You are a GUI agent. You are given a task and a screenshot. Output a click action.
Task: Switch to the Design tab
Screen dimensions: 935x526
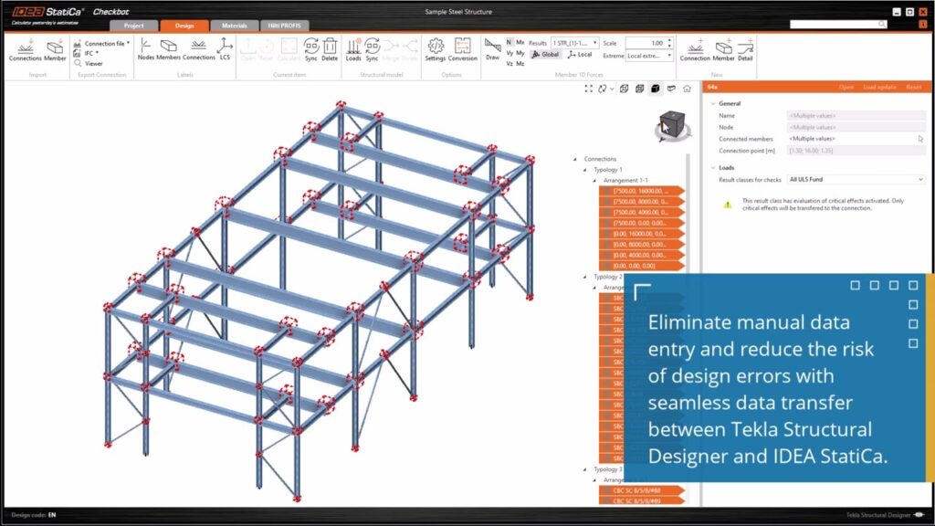click(x=184, y=26)
